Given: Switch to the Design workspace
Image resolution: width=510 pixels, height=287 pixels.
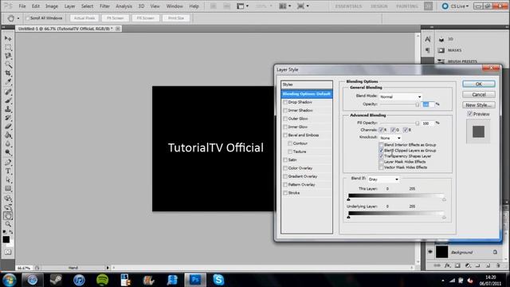Looking at the screenshot, I should 379,6.
